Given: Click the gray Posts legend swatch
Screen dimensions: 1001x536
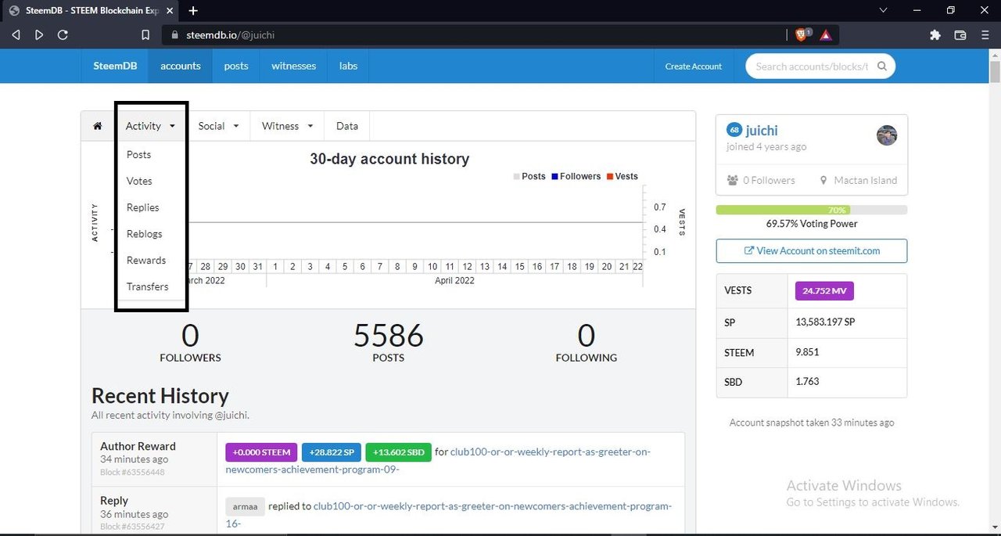Looking at the screenshot, I should (x=516, y=177).
